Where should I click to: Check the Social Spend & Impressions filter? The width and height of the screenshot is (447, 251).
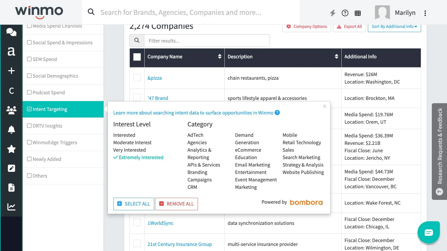pyautogui.click(x=29, y=43)
